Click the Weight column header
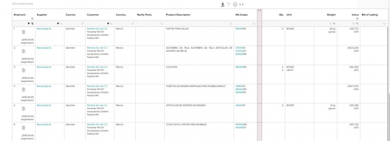 pyautogui.click(x=331, y=15)
